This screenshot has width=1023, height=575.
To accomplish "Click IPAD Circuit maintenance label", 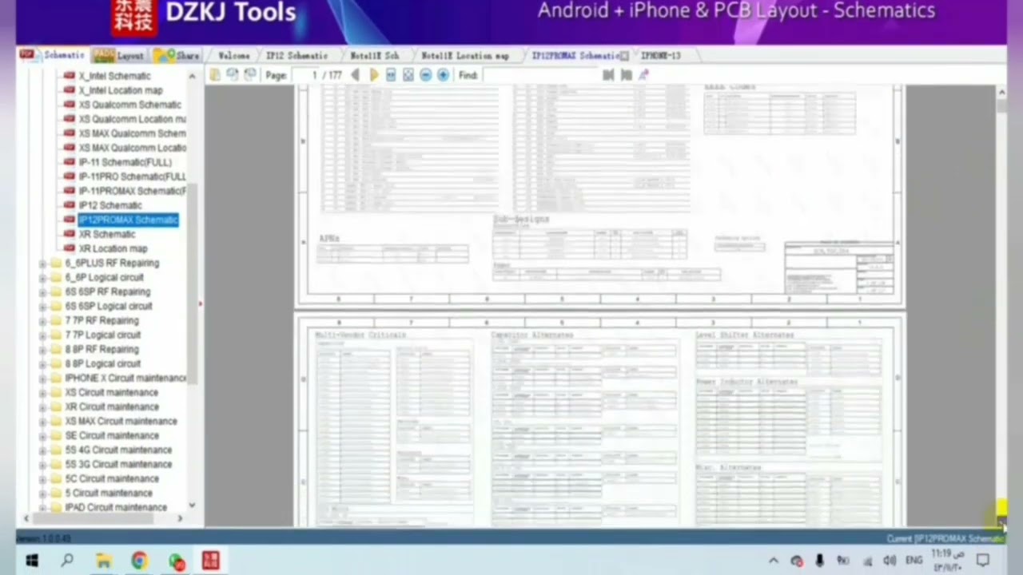I will coord(116,507).
